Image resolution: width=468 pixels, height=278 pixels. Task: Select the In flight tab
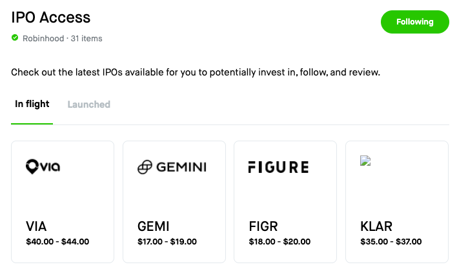(32, 104)
